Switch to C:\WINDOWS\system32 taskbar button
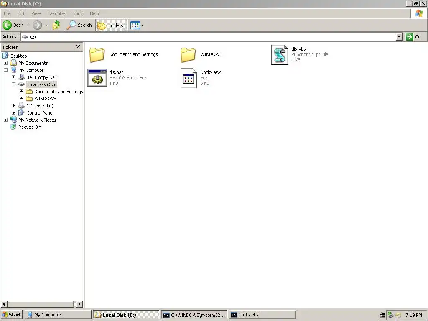Viewport: 428px width, 321px height. (x=194, y=315)
